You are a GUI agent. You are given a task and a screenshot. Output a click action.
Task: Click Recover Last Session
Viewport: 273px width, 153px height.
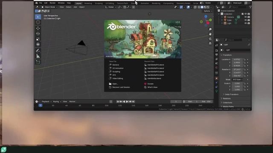121,87
